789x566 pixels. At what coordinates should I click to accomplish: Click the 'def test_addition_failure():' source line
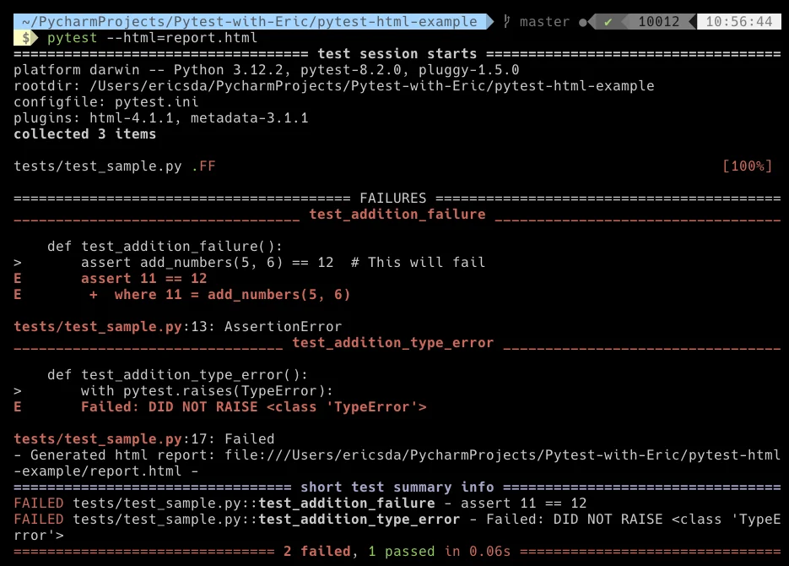[x=165, y=246]
